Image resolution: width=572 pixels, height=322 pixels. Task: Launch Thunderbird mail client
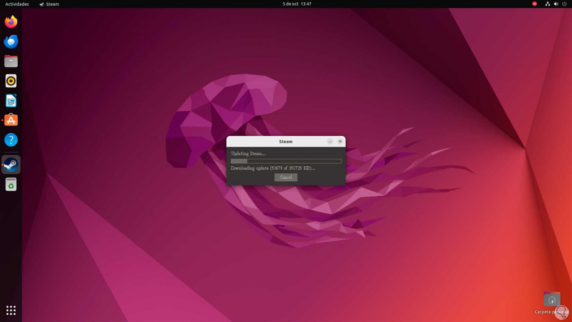11,42
